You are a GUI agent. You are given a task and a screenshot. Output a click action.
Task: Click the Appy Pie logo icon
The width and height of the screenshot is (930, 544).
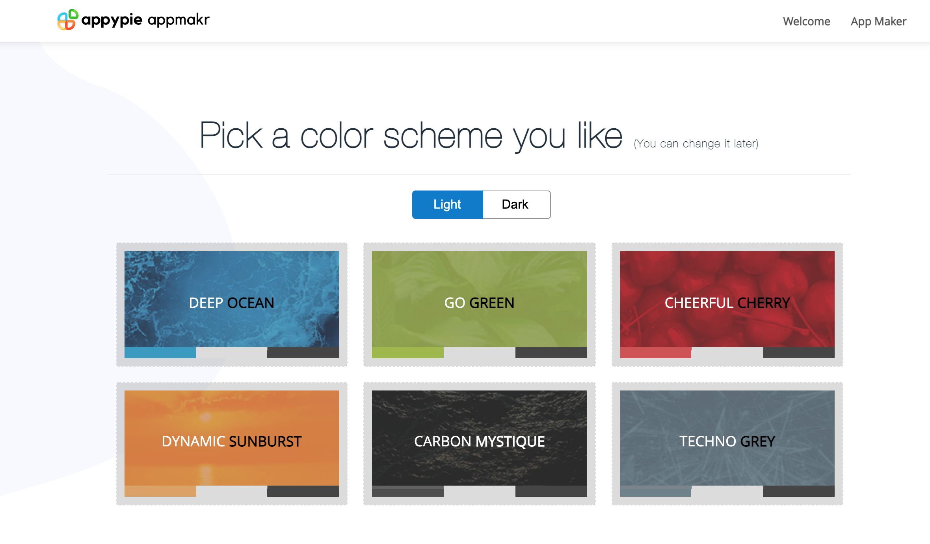click(68, 20)
